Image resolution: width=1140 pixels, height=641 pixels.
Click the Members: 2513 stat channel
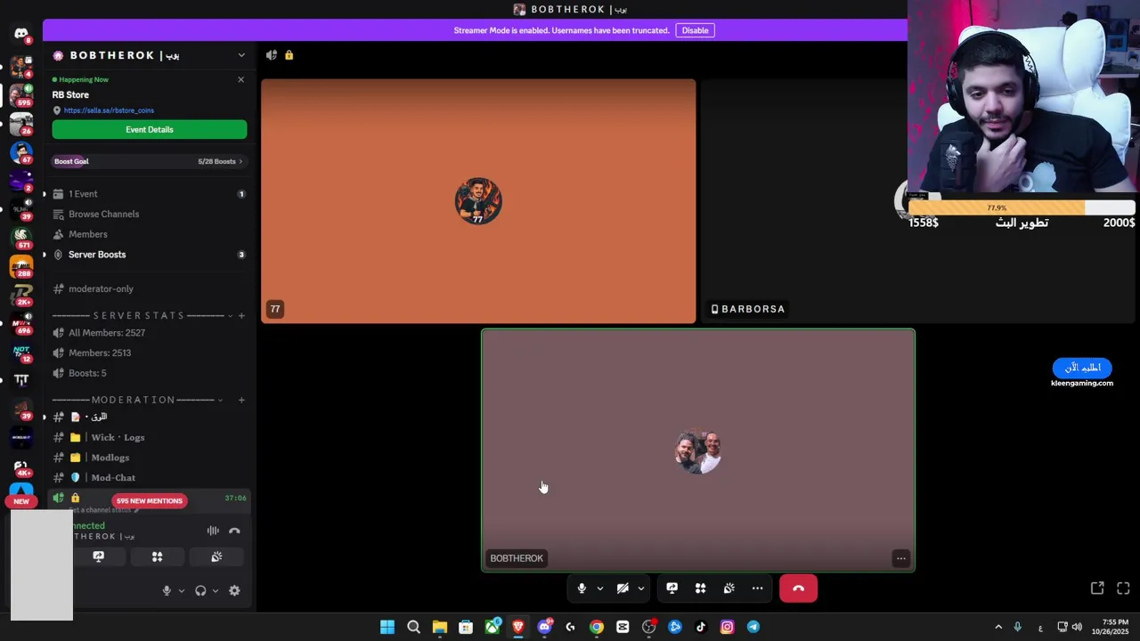coord(149,353)
